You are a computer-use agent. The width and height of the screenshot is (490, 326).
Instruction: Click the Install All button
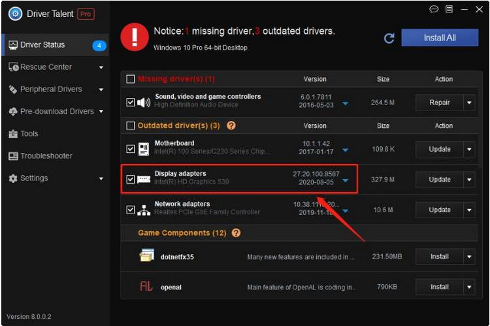440,38
